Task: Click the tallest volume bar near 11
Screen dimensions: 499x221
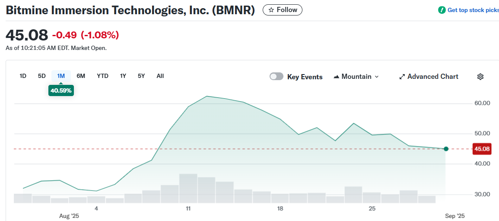Action: click(188, 188)
